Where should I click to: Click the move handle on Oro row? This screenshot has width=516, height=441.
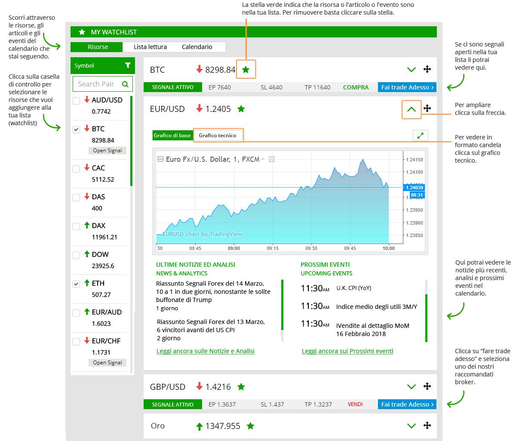(x=427, y=426)
